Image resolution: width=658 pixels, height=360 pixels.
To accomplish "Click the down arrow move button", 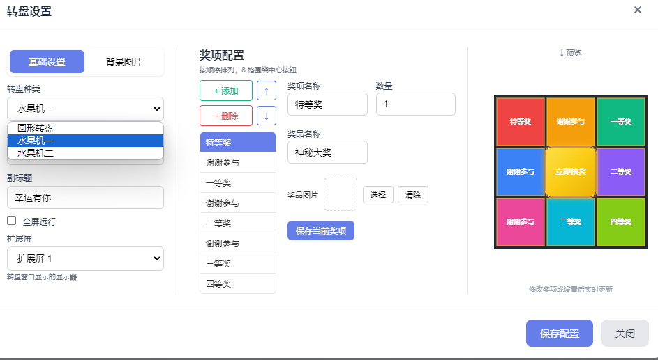I will [266, 116].
